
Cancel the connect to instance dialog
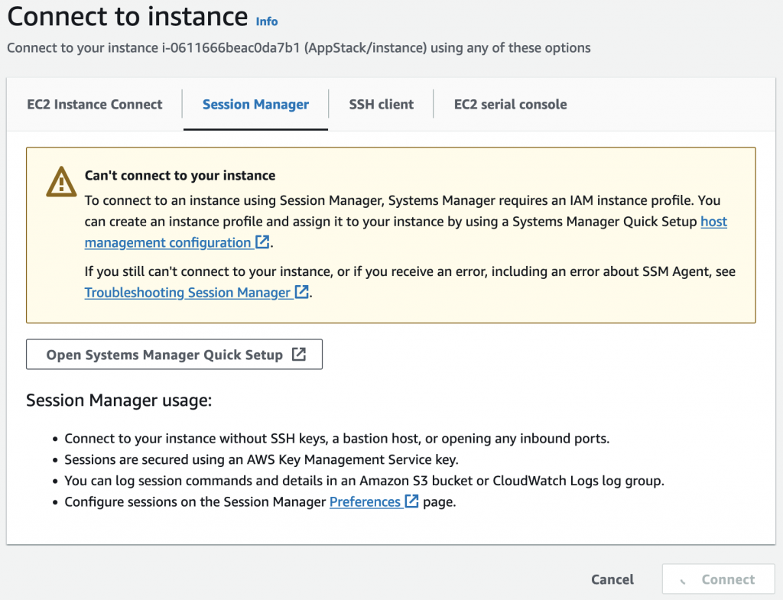(612, 579)
